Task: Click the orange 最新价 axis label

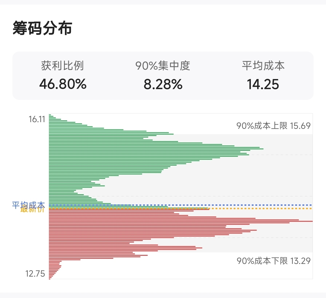Action: (x=32, y=209)
